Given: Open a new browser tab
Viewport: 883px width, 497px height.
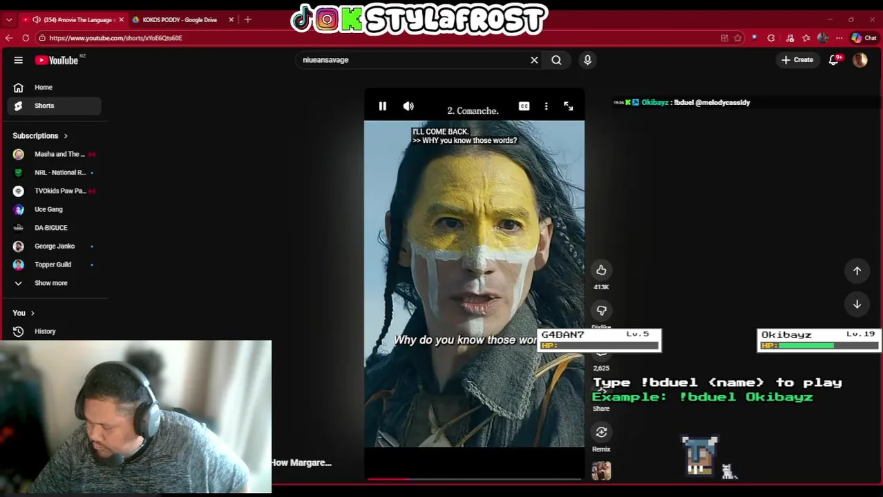Looking at the screenshot, I should pyautogui.click(x=248, y=20).
